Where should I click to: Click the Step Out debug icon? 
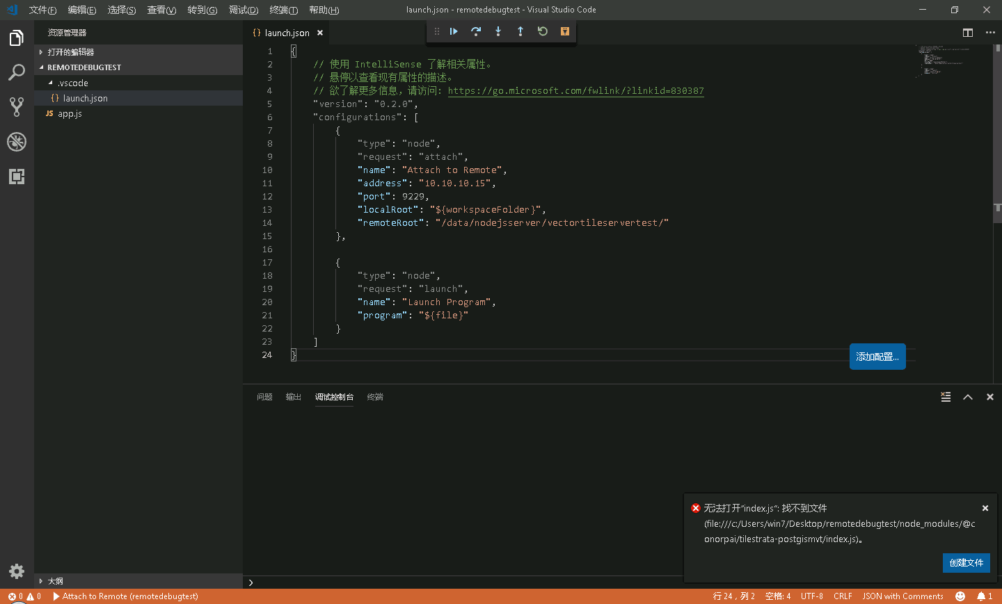pyautogui.click(x=520, y=31)
